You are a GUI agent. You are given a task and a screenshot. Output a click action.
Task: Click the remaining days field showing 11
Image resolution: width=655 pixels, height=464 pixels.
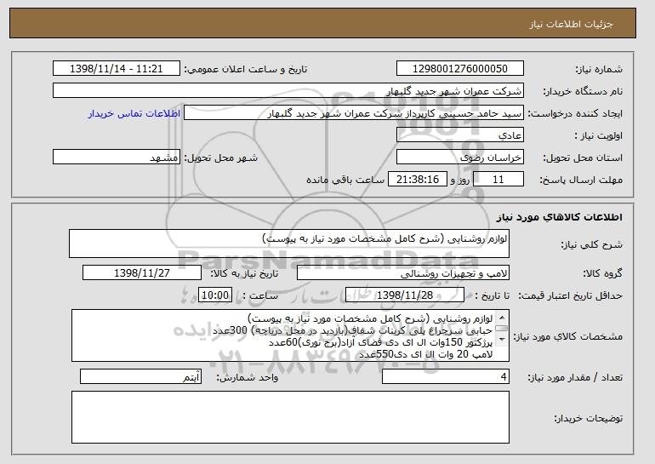tap(498, 180)
